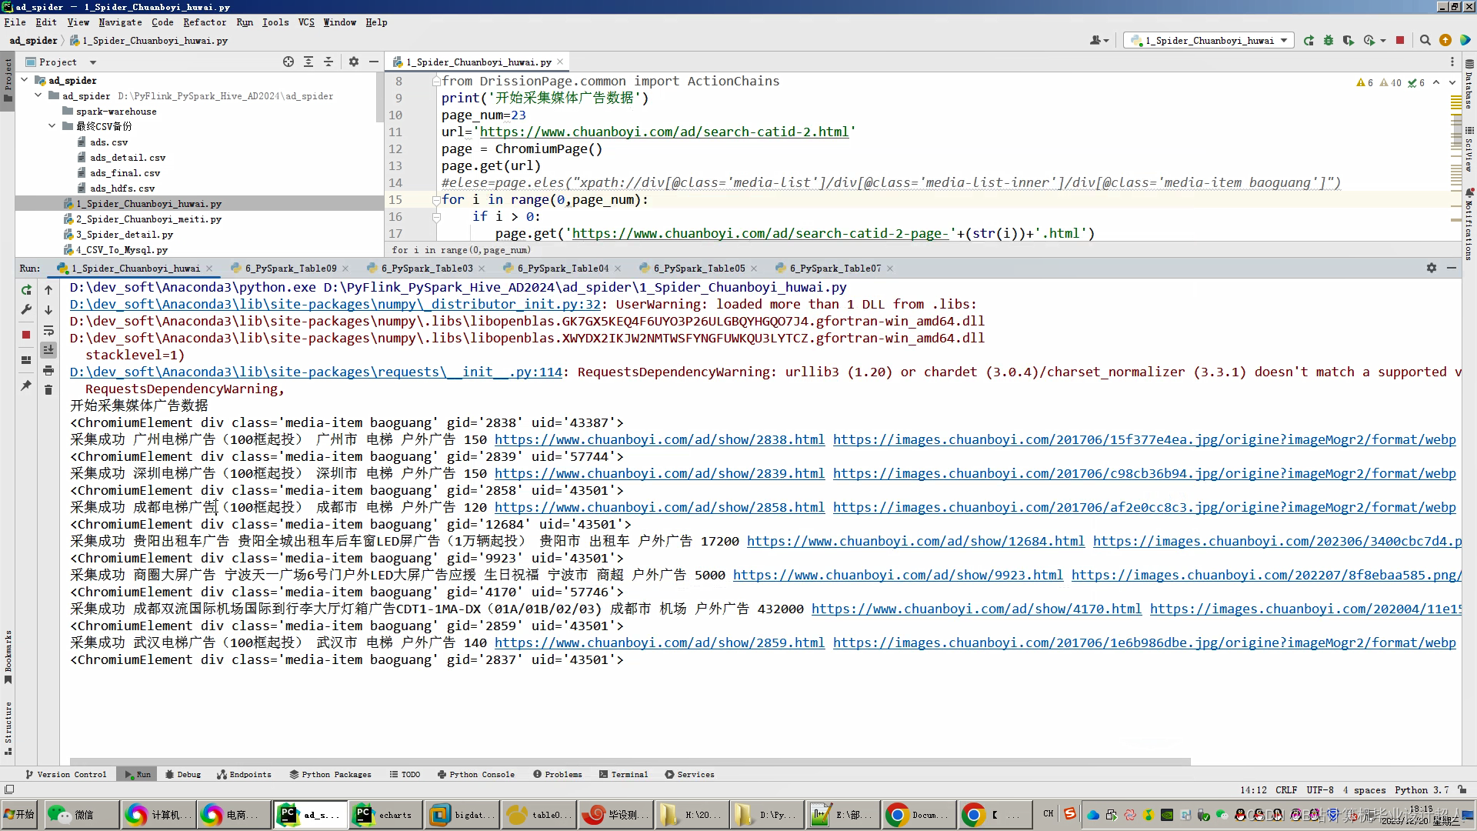Toggle soft-wrap in the console

(48, 330)
